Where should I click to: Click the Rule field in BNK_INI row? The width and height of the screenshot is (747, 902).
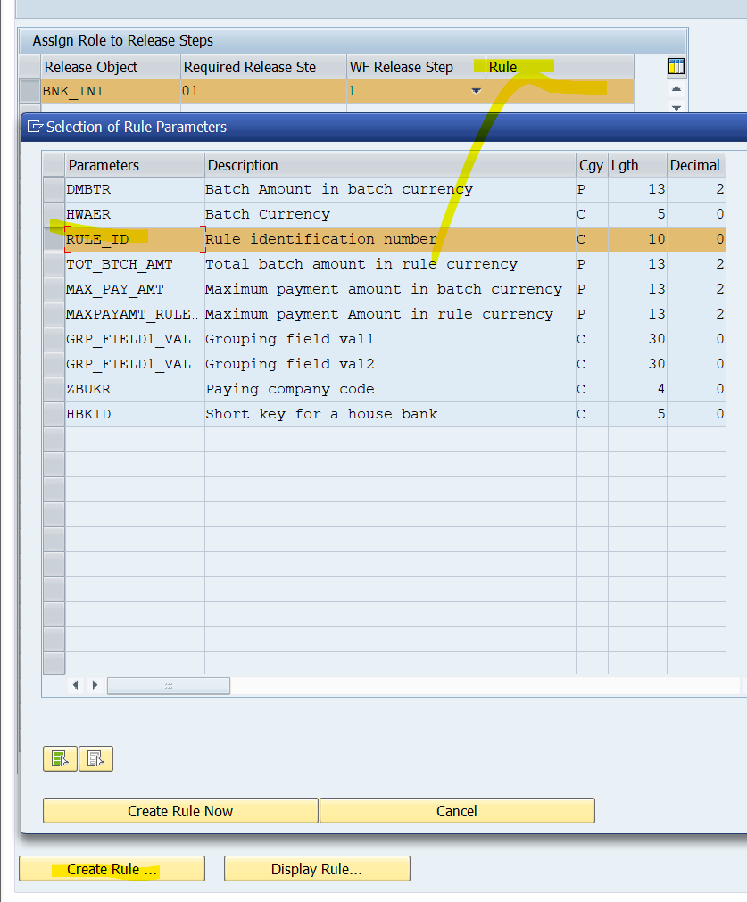click(559, 91)
